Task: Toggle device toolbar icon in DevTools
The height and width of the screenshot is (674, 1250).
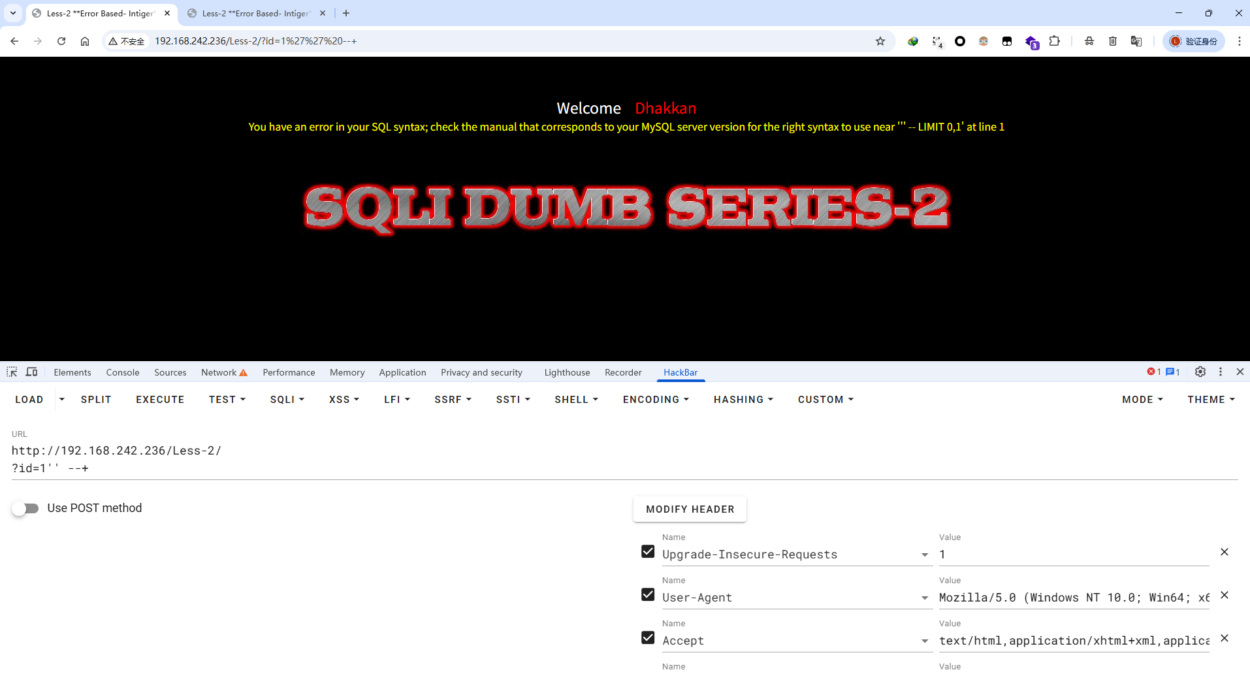Action: pos(31,372)
